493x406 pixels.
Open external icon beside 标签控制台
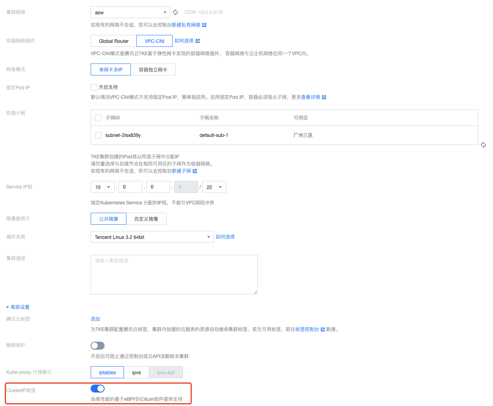[x=323, y=329]
